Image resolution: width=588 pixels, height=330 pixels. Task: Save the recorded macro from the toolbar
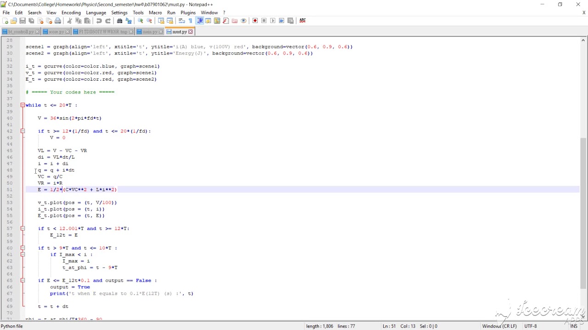290,21
